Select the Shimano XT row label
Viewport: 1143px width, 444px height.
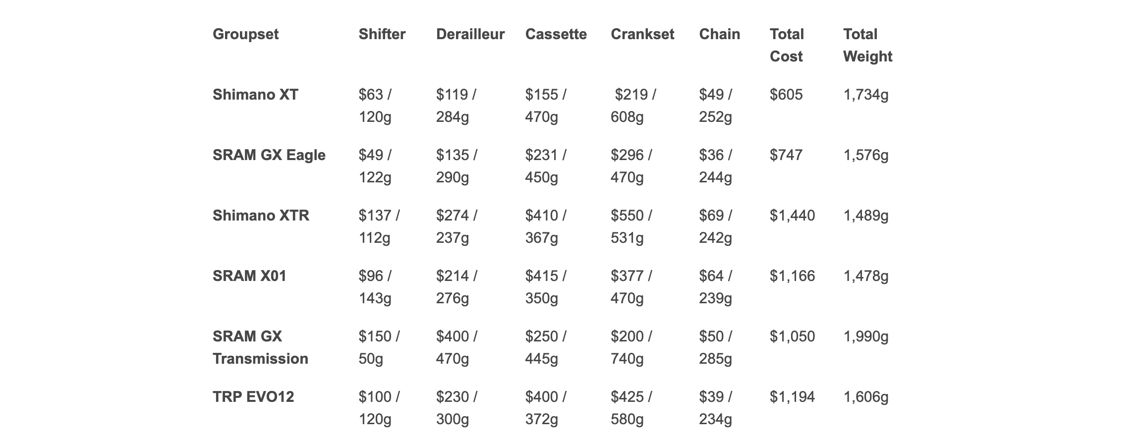click(255, 95)
